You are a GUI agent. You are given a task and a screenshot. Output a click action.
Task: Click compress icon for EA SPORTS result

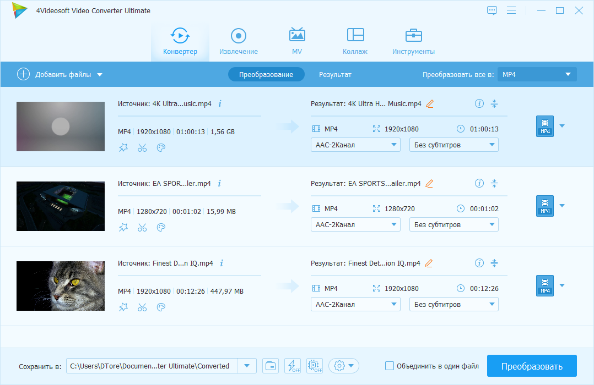[494, 183]
